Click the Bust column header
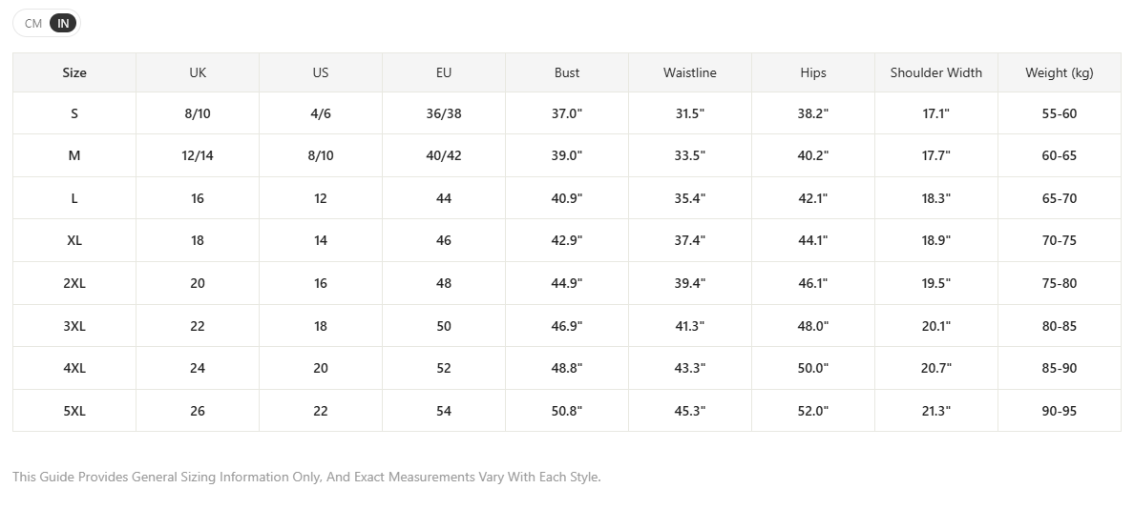 tap(567, 72)
